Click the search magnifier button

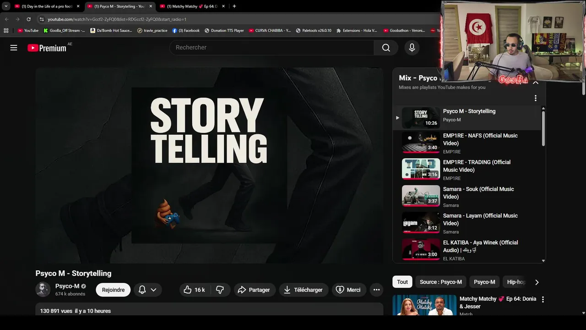click(386, 48)
